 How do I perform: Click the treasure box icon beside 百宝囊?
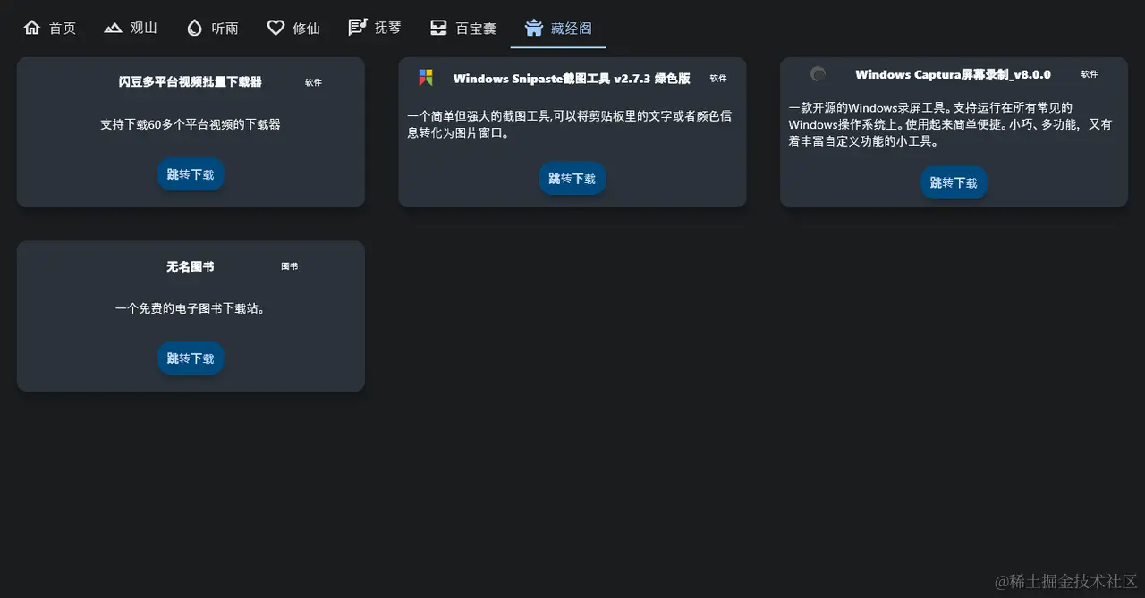pyautogui.click(x=437, y=27)
